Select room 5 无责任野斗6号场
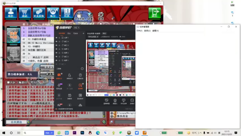241x136 pixels. [38, 28]
